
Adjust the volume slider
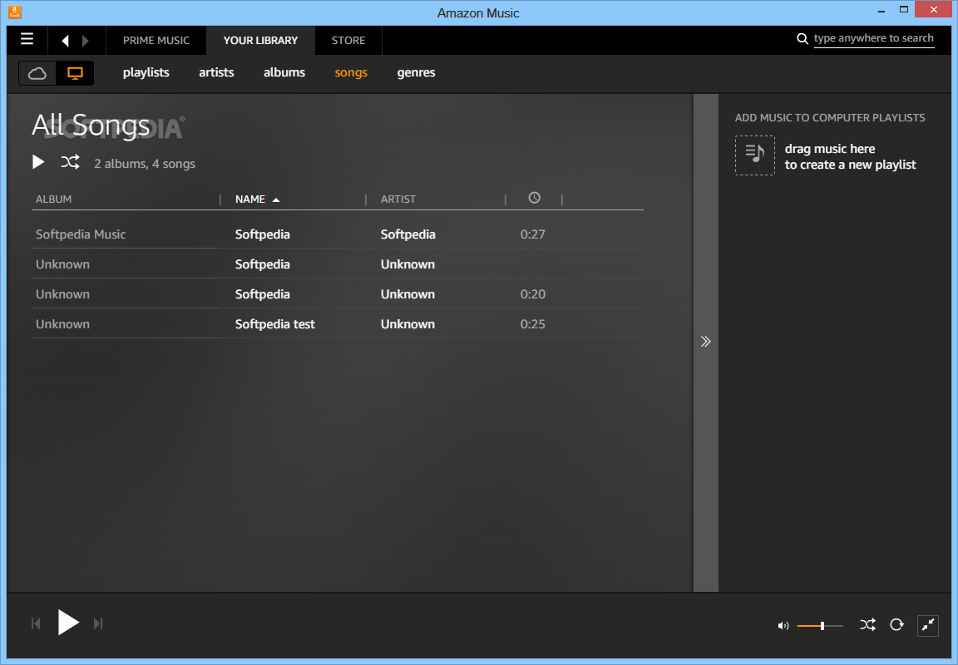(x=820, y=626)
